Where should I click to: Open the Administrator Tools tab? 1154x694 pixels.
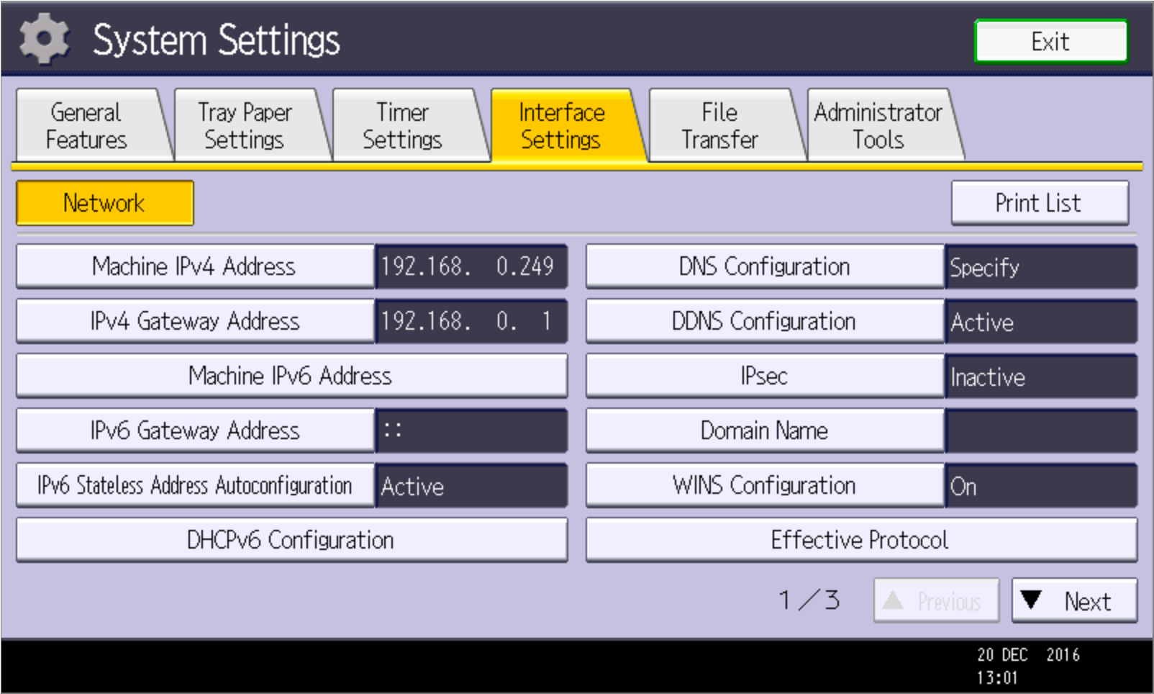click(878, 126)
